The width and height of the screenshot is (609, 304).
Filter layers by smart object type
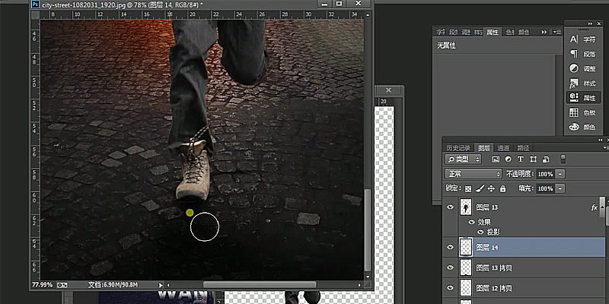pyautogui.click(x=546, y=159)
